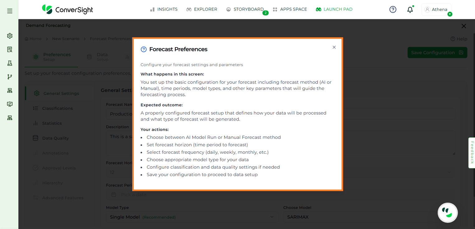Viewport: 475px width, 229px height.
Task: Switch to the Explorer menu
Action: click(x=202, y=9)
